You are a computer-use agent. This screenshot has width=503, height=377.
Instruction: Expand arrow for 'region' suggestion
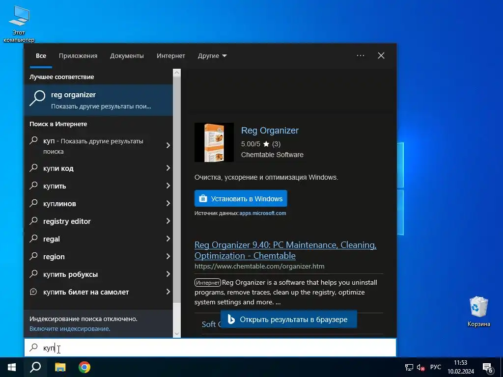point(168,256)
